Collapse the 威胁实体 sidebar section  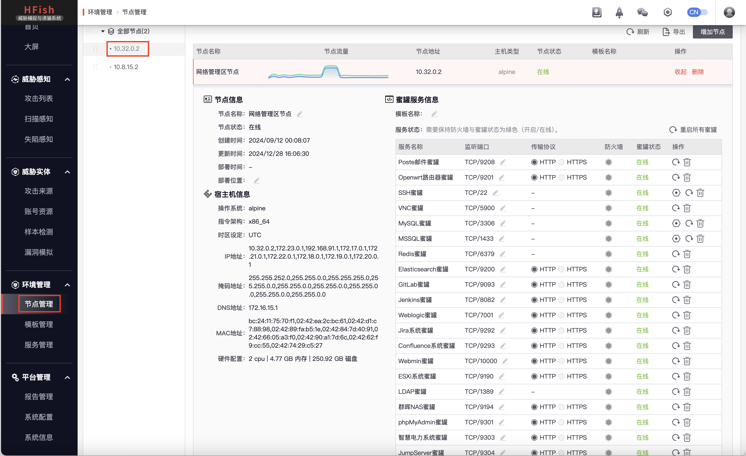(67, 172)
